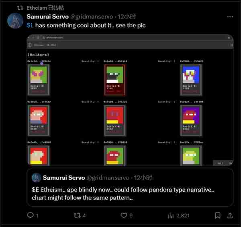Screen dimensions: 241x227
Task: Click the retweet arrows icon
Action: 77,215
